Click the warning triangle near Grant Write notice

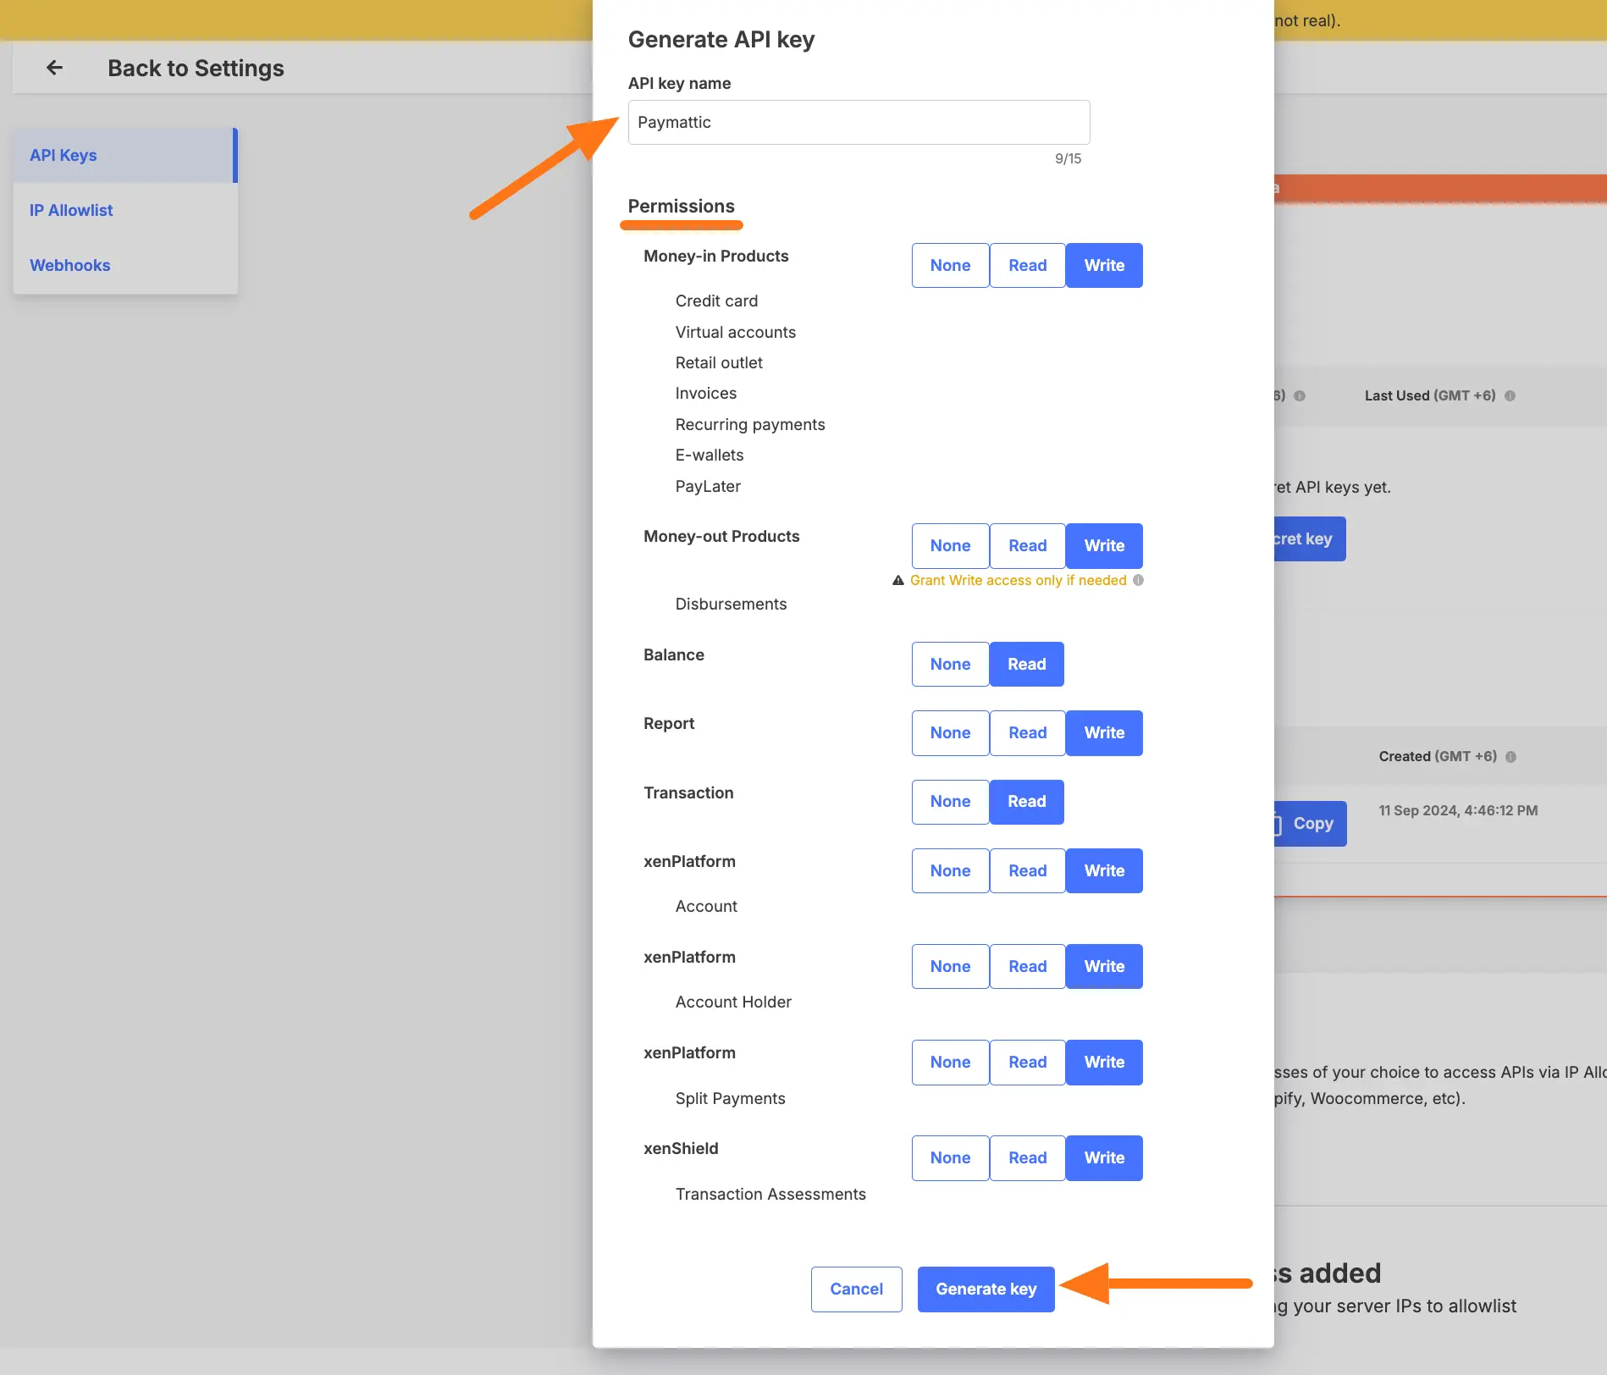(x=898, y=580)
